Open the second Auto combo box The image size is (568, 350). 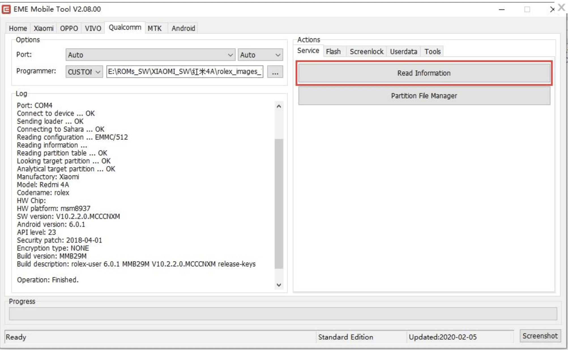[260, 55]
